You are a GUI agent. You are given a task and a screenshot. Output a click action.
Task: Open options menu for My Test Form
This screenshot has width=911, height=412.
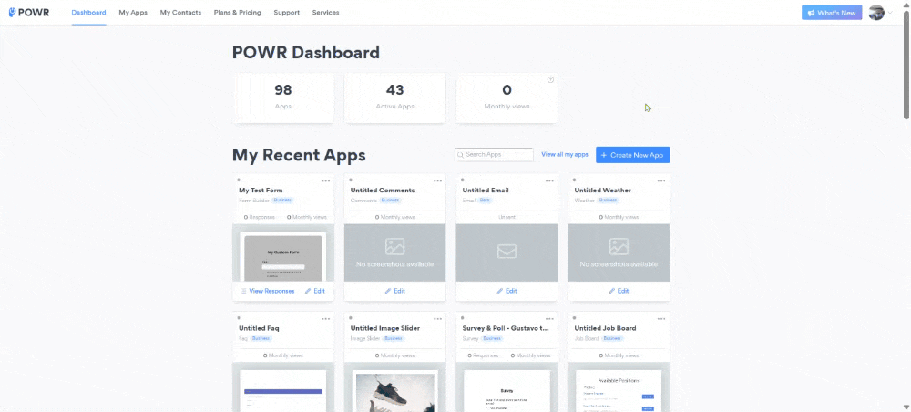pyautogui.click(x=326, y=180)
